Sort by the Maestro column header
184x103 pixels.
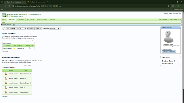(11, 70)
